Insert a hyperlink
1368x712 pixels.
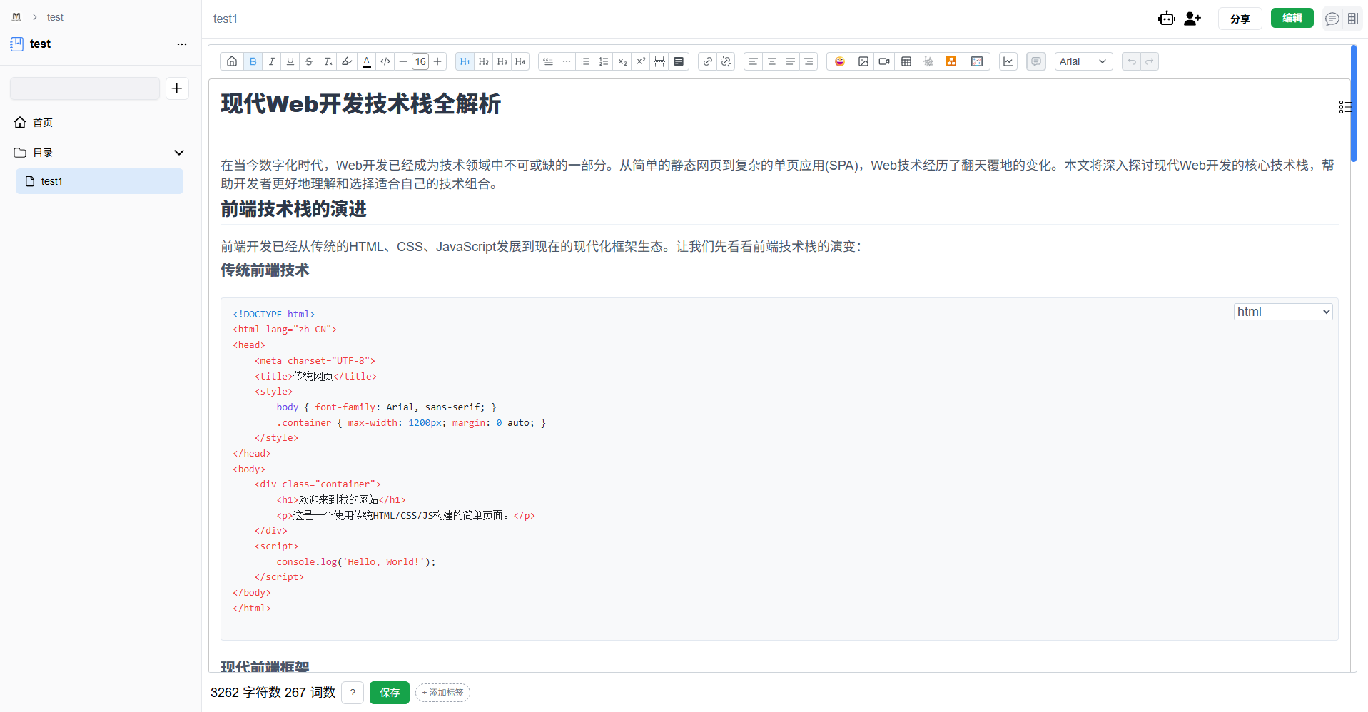(706, 61)
